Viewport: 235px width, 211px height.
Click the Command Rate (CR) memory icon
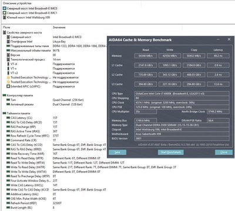8,140
